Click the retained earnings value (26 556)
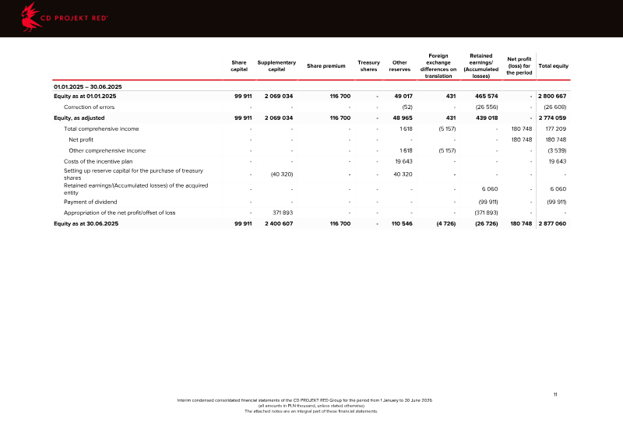This screenshot has height=440, width=623. pos(487,107)
